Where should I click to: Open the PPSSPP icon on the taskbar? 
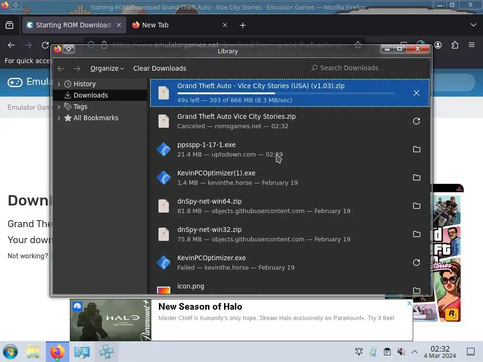coord(107,352)
